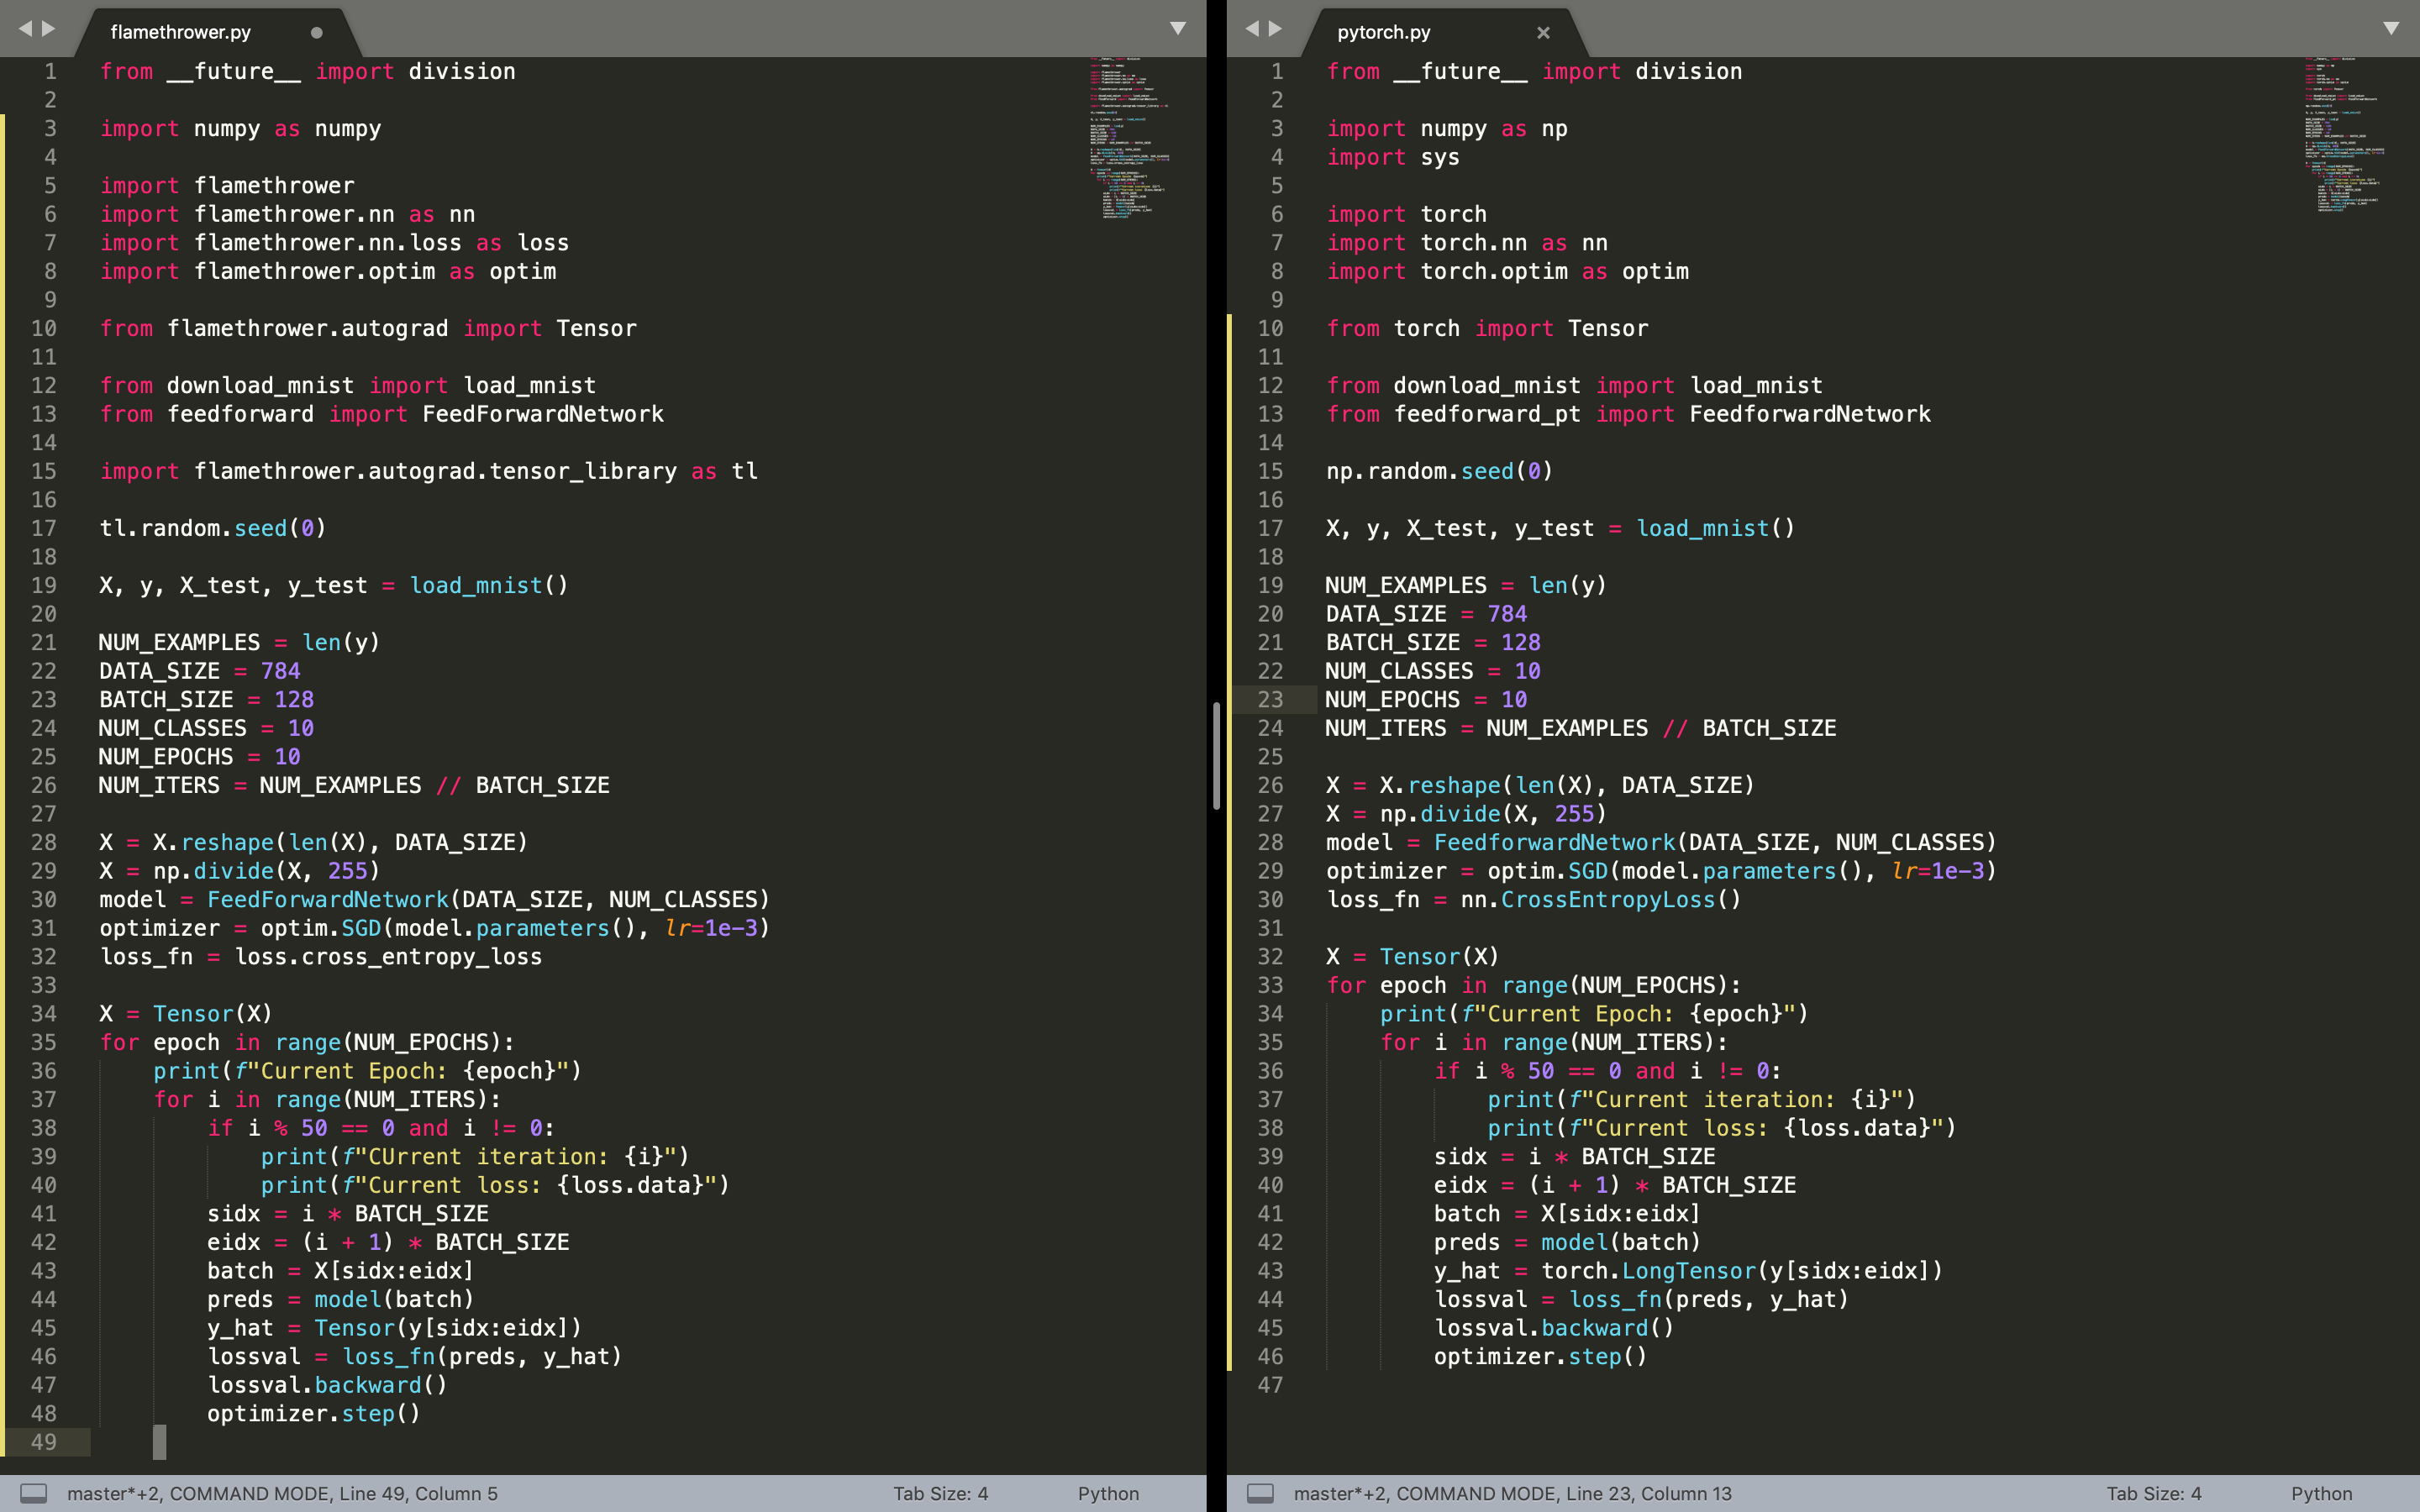The width and height of the screenshot is (2420, 1512).
Task: Click 'np.random.seed(0)' in pytorch.py
Action: [1439, 471]
